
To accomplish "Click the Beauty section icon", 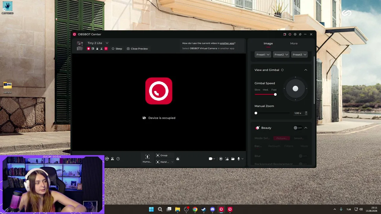I will coord(257,128).
